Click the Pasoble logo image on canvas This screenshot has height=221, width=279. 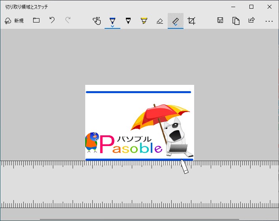coord(140,123)
